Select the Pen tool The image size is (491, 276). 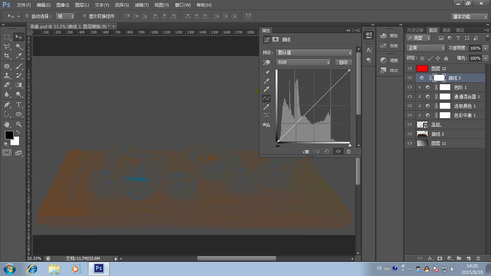click(7, 105)
